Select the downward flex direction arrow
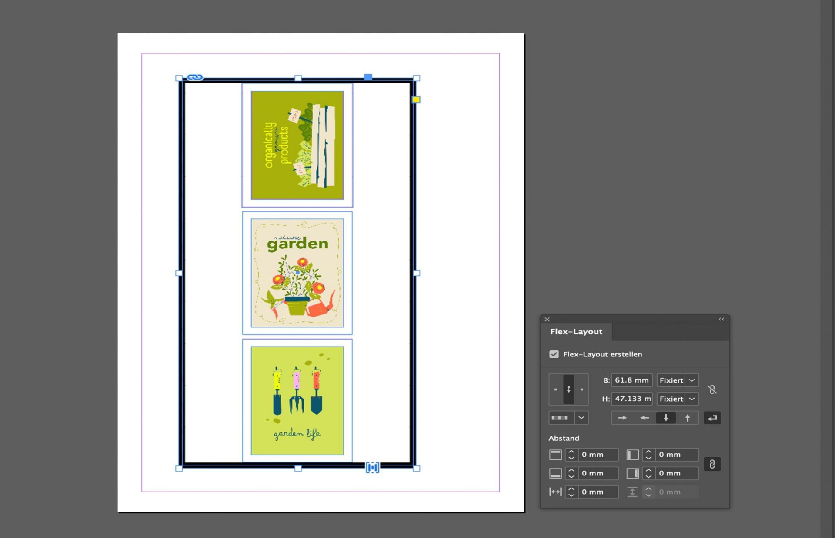 pos(666,418)
